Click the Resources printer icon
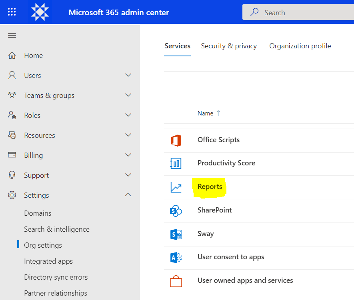This screenshot has height=300, width=354. 12,135
